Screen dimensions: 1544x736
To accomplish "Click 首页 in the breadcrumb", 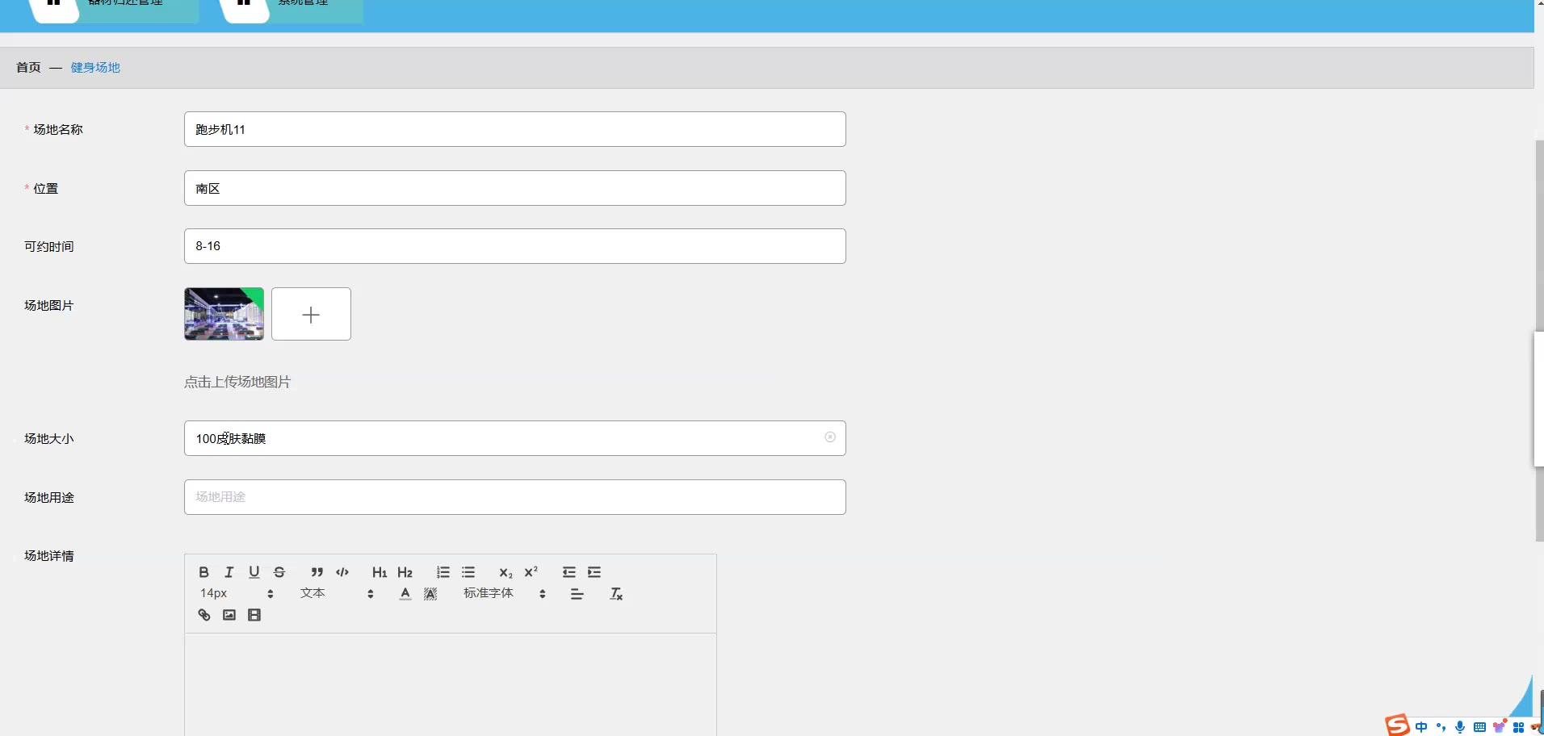I will [x=28, y=67].
